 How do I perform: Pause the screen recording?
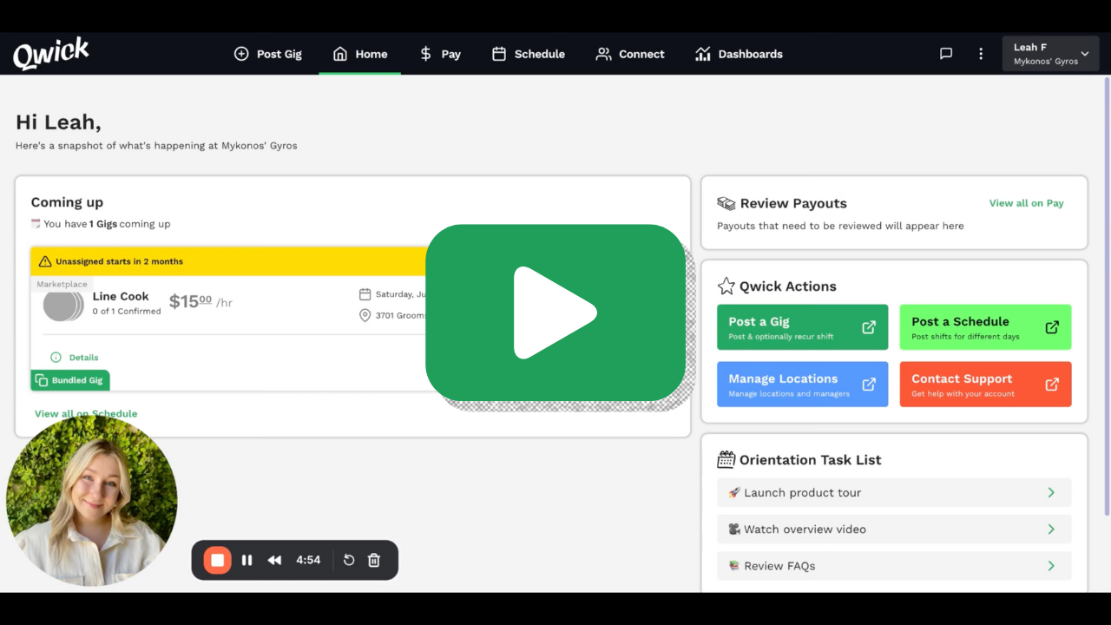tap(247, 560)
